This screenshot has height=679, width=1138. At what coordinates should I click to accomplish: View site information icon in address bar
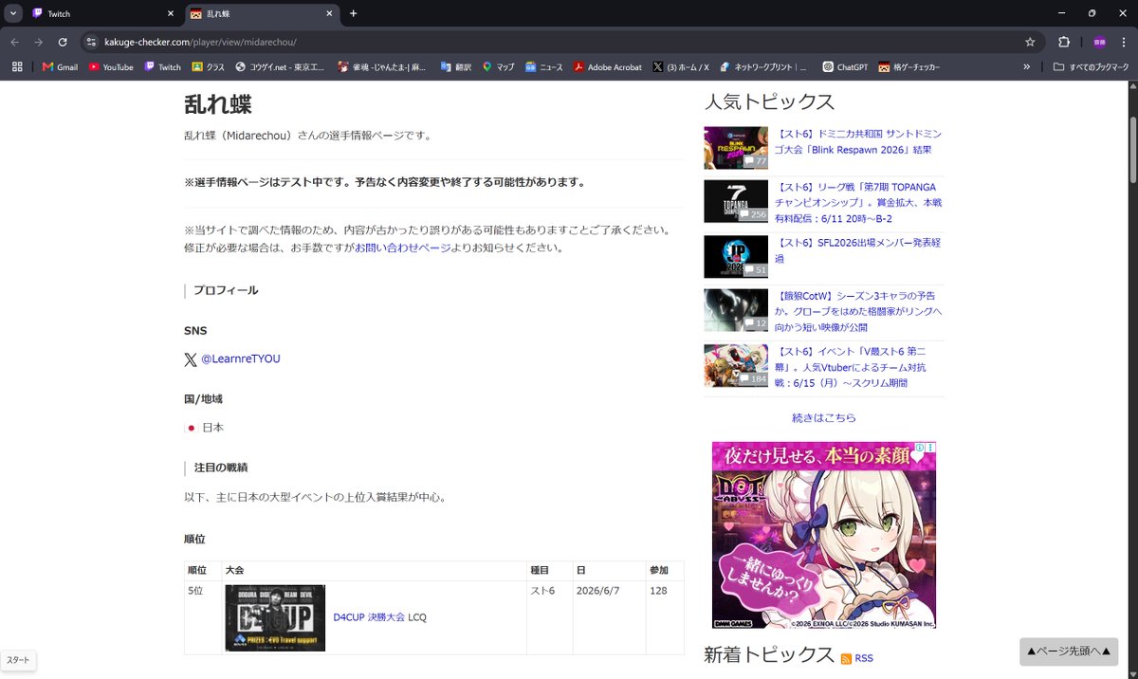coord(91,42)
